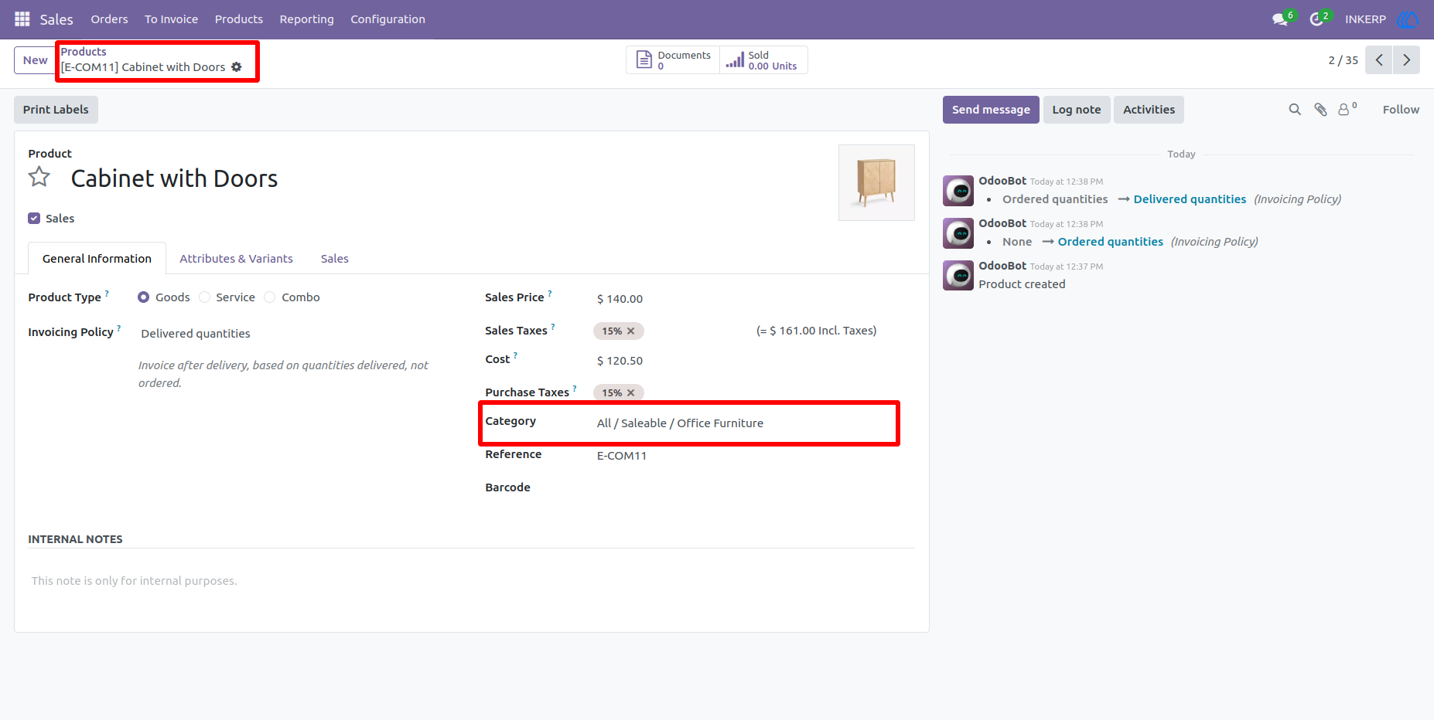Screen dimensions: 1434x720
Task: Open the activities clock icon
Action: 1316,19
